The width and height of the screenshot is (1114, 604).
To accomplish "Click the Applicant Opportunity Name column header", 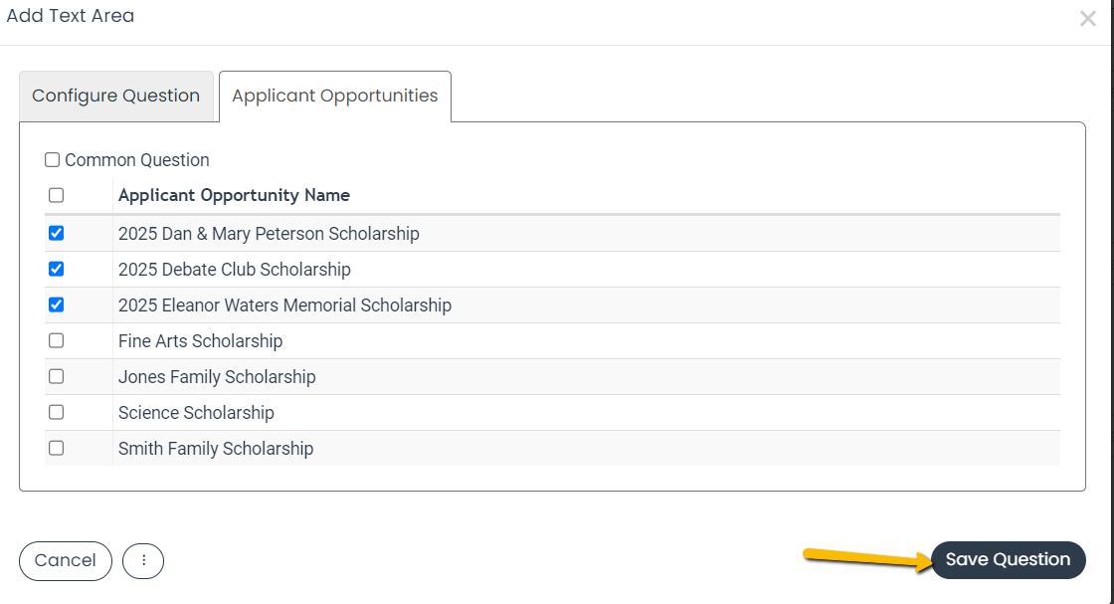I will coord(234,195).
